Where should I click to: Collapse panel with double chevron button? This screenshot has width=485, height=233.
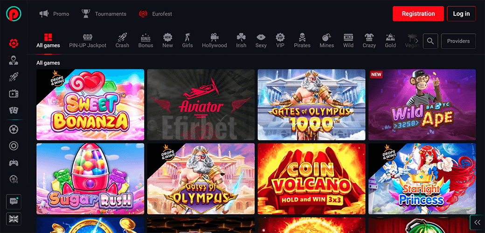(477, 222)
